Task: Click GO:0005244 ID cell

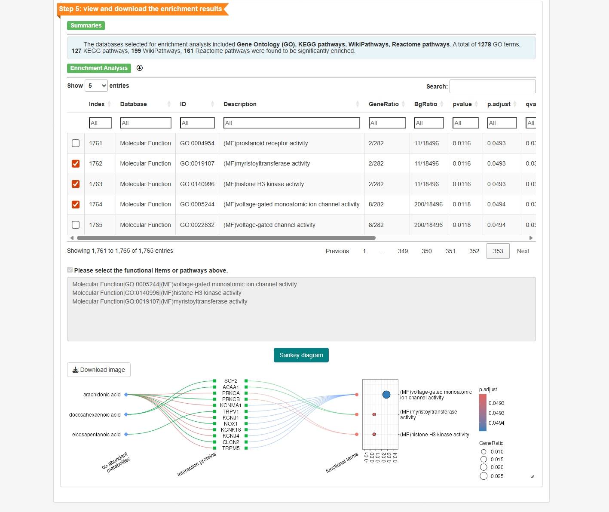Action: pyautogui.click(x=197, y=204)
